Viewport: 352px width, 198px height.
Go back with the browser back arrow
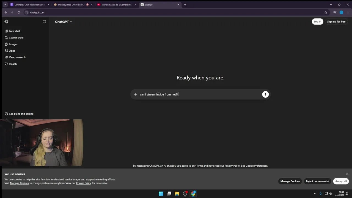pyautogui.click(x=5, y=12)
